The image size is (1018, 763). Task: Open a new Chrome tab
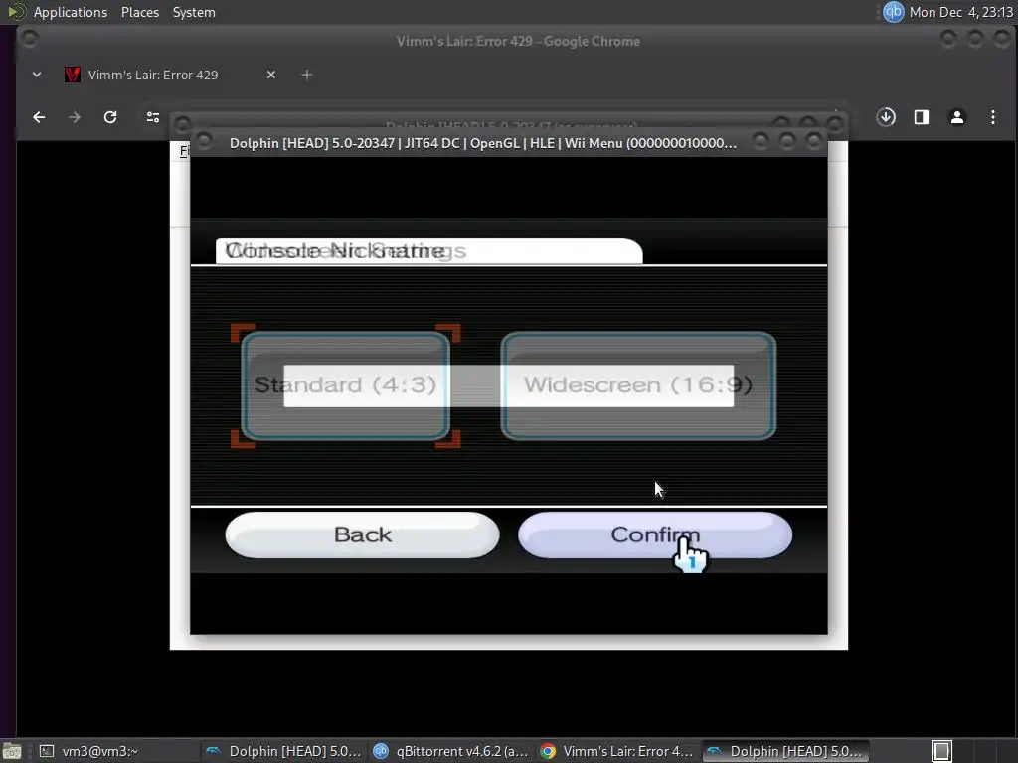pyautogui.click(x=307, y=76)
